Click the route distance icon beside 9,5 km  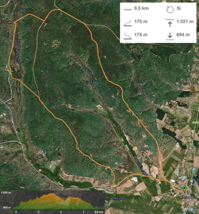pos(128,10)
